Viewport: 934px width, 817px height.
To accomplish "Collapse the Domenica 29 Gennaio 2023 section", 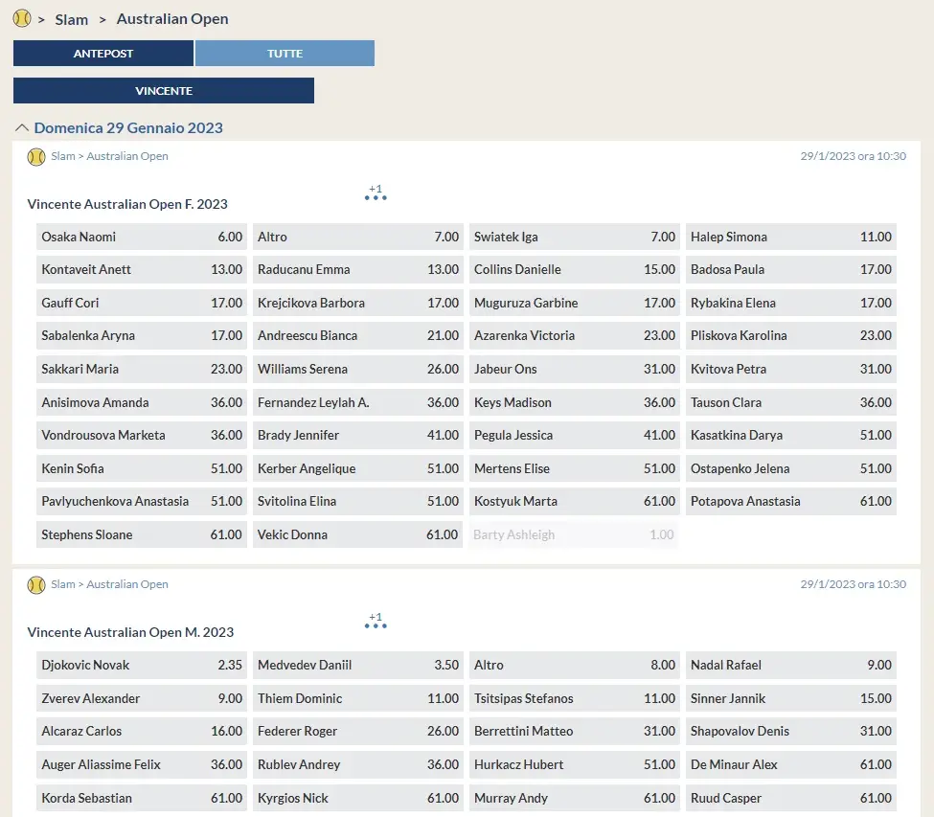I will pos(22,127).
